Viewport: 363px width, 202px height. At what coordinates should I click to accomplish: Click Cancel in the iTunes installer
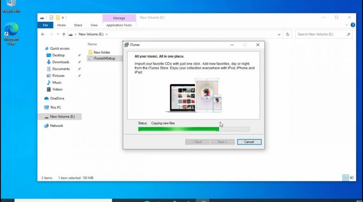coord(249,142)
